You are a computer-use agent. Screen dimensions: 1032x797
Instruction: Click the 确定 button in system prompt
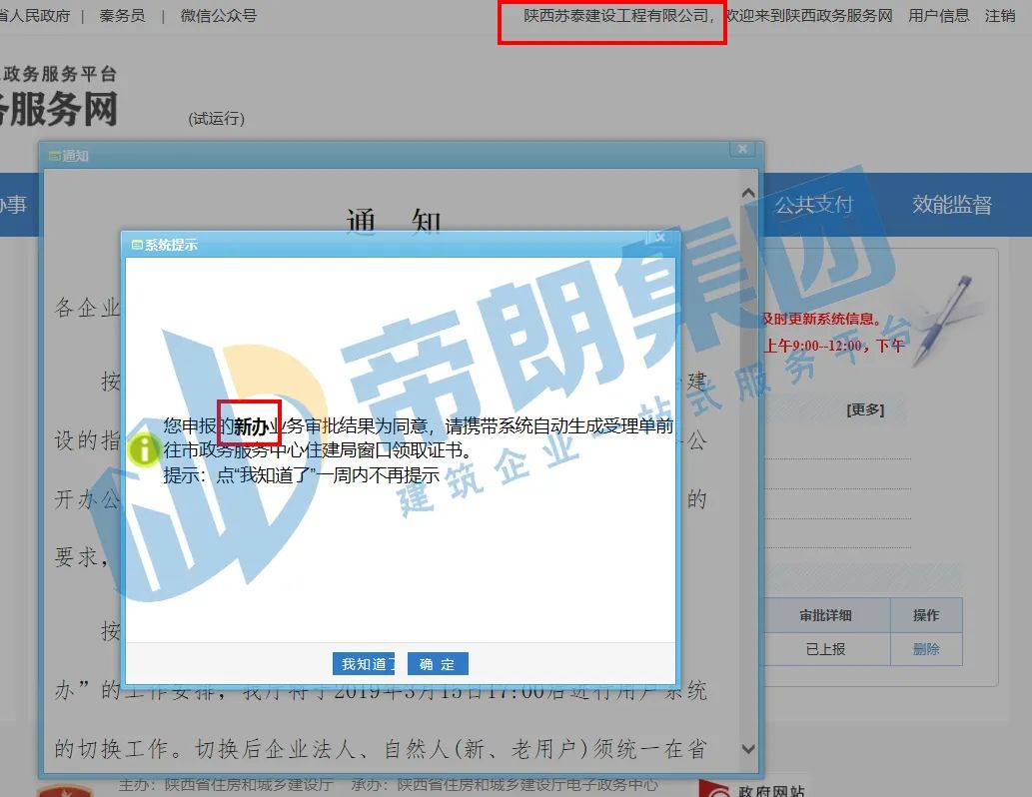coord(438,664)
